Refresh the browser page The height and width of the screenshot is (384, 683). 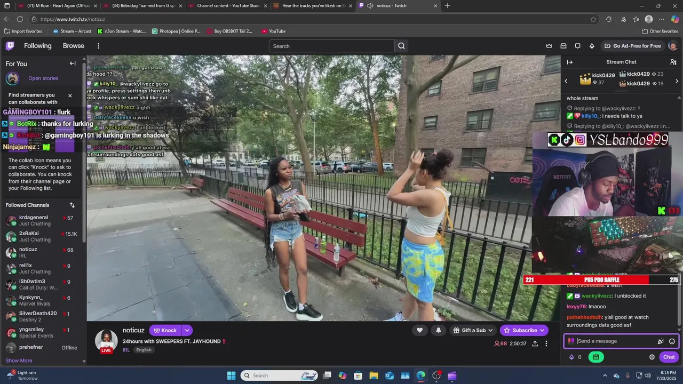[x=20, y=19]
